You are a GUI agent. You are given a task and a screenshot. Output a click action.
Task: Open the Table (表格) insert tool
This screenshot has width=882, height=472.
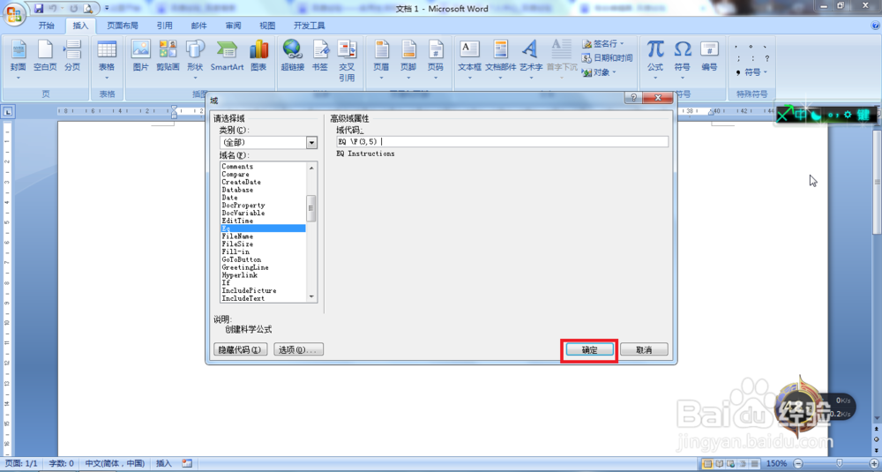click(x=107, y=60)
